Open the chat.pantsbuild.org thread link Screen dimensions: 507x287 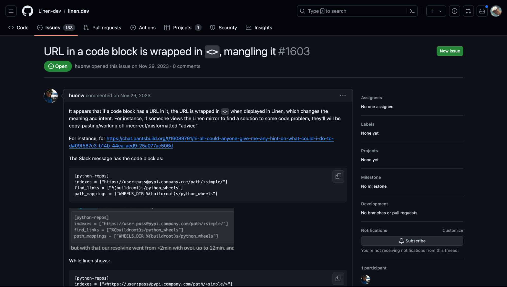(x=201, y=142)
